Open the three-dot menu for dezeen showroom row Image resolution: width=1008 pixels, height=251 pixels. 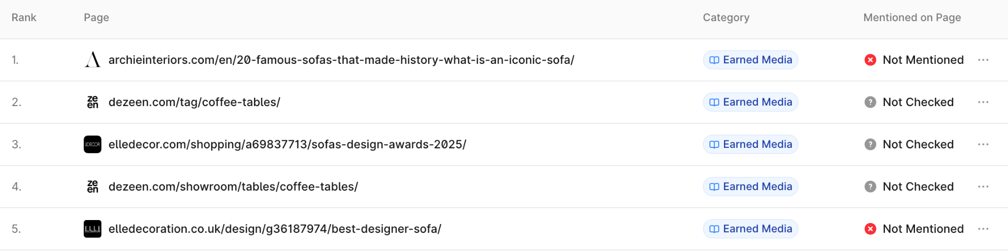pyautogui.click(x=983, y=187)
